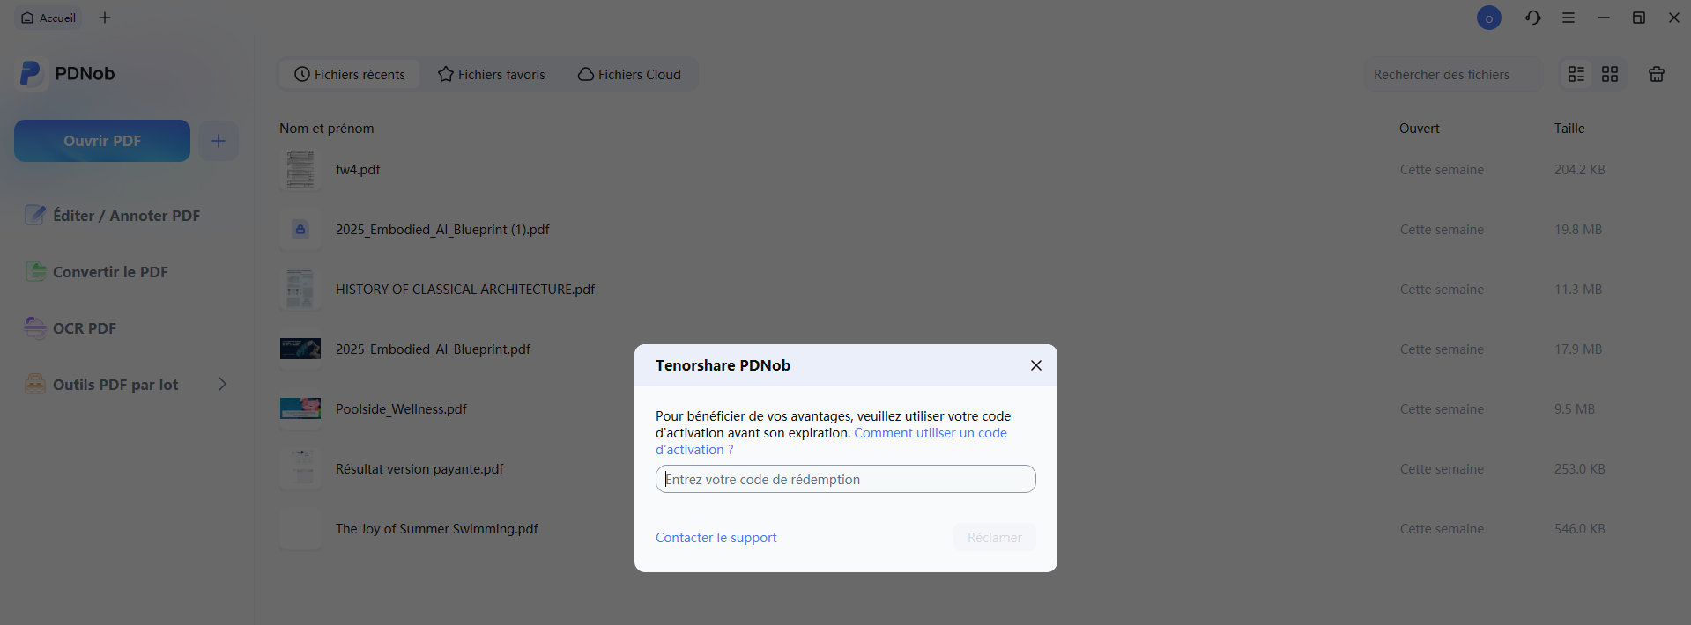Image resolution: width=1691 pixels, height=625 pixels.
Task: Open Poolside_Wellness.pdf file
Action: tap(401, 409)
